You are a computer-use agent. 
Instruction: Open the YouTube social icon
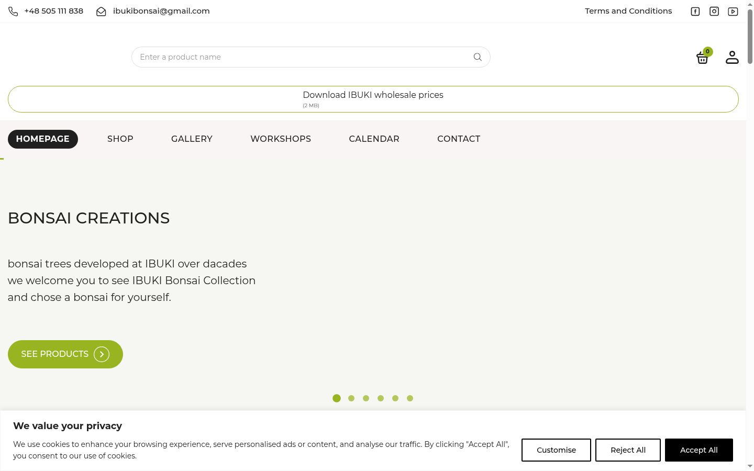733,12
